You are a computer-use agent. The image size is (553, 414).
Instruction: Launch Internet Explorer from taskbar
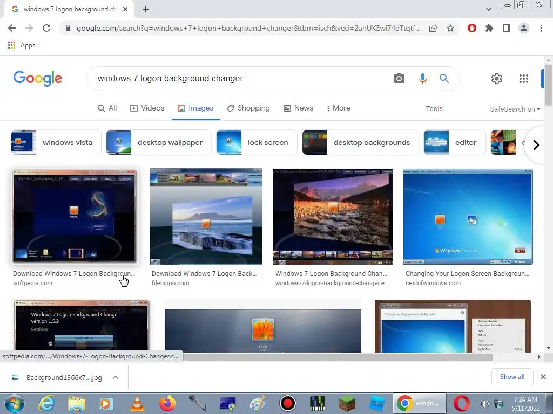tap(46, 403)
